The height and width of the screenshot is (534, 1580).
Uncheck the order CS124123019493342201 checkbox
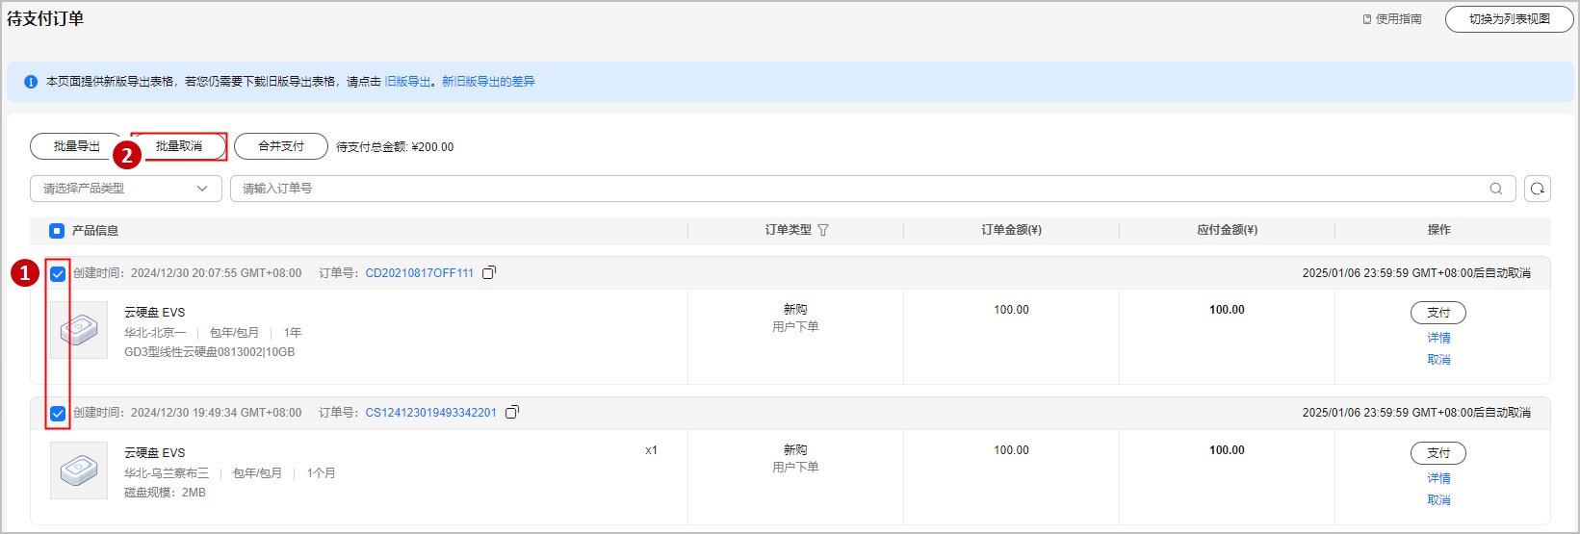[58, 414]
